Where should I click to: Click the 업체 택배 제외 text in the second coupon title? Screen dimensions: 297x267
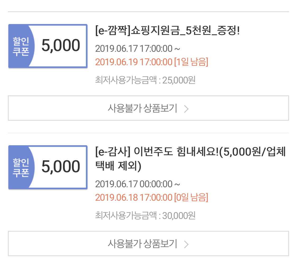(118, 166)
